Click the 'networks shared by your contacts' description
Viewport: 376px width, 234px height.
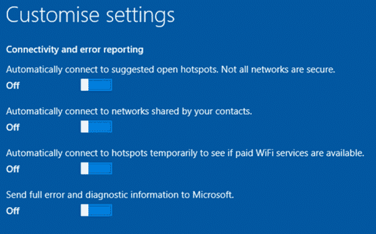tap(182, 112)
